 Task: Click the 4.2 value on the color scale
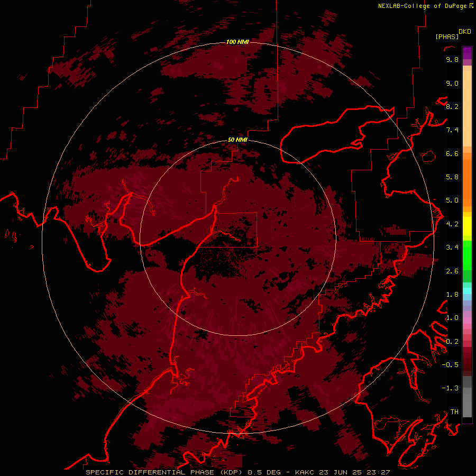click(452, 224)
